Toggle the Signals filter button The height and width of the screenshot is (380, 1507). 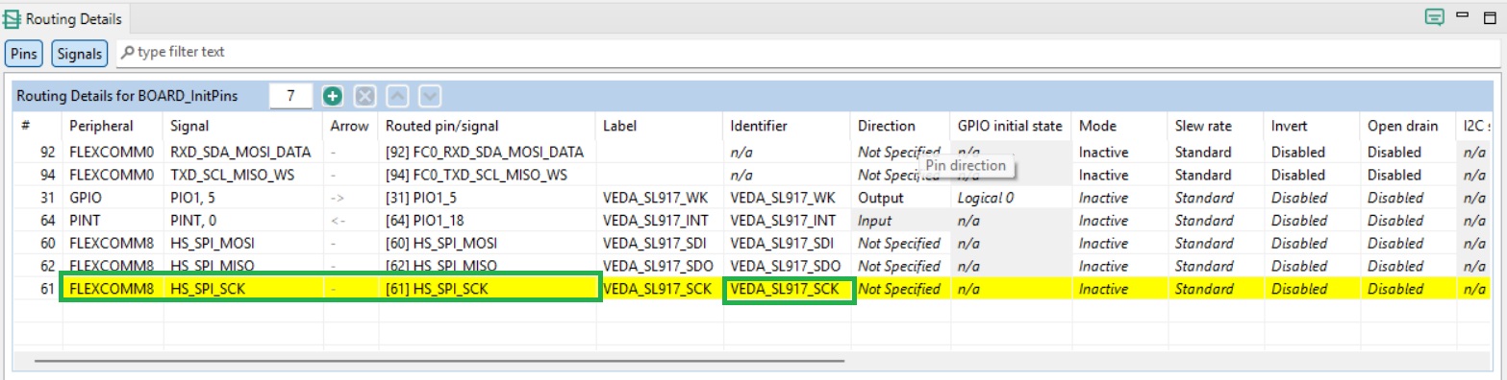[79, 54]
